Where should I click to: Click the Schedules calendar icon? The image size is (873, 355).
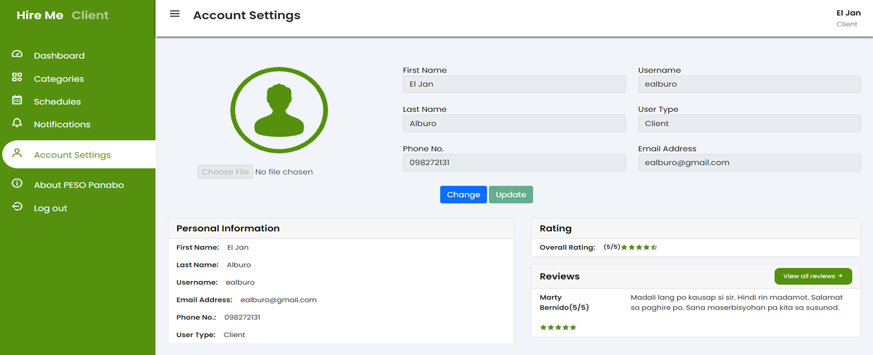[17, 101]
